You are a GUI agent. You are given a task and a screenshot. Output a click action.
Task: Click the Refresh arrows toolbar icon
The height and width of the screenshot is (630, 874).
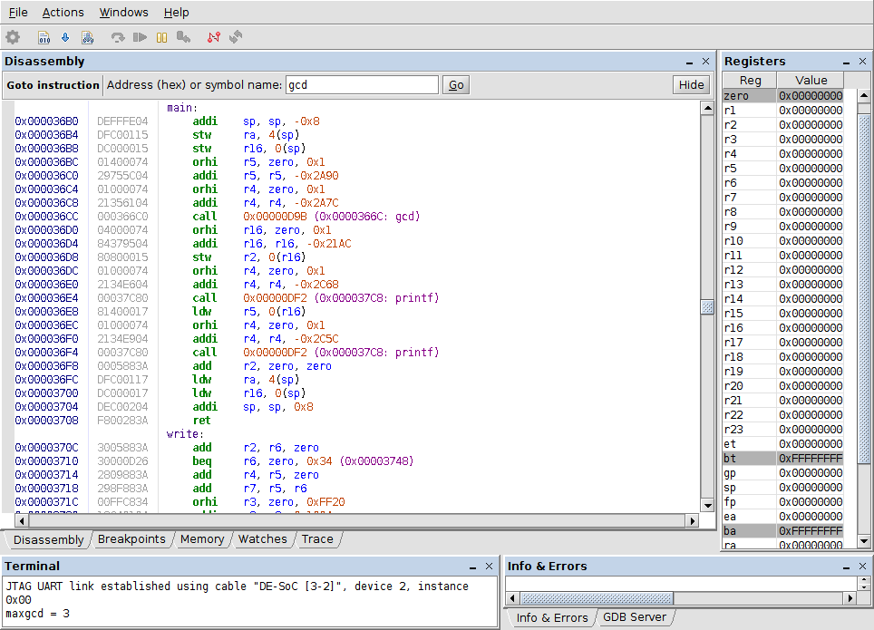(x=236, y=37)
